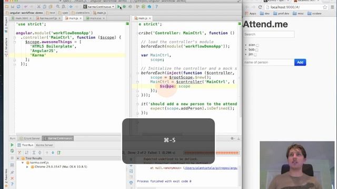Click the Cut scissors icon

click(x=38, y=7)
